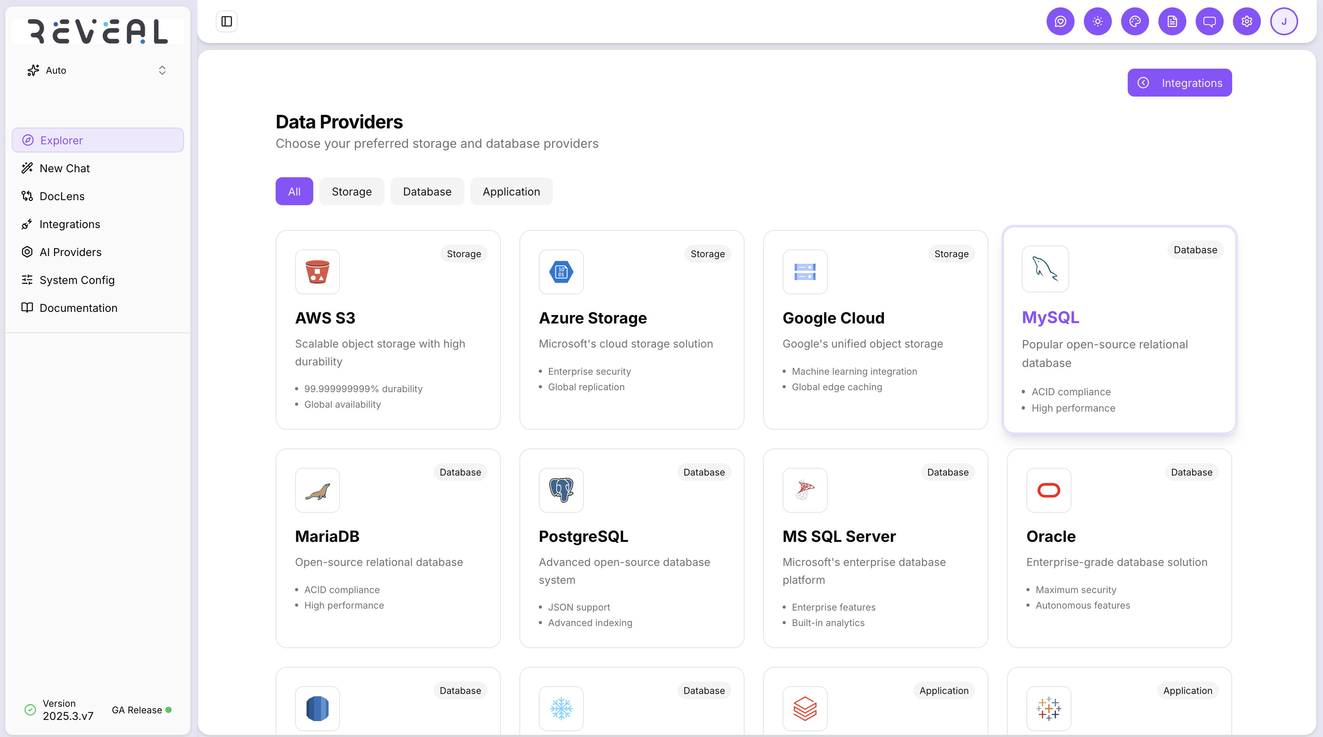Click the Application badge on Tableau card

(1188, 691)
